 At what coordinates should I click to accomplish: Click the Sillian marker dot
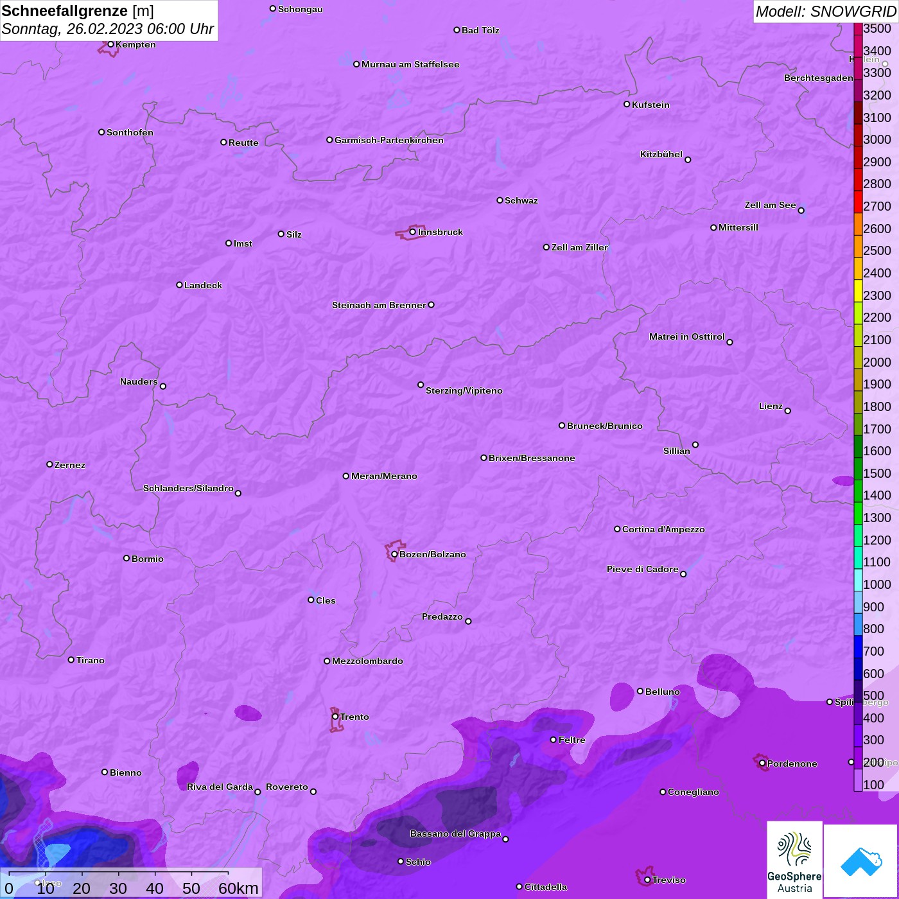695,444
